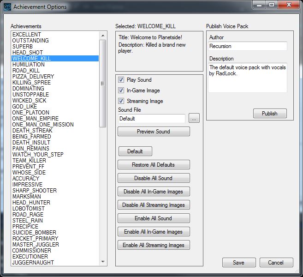Disable the Streaming Image checkbox
Image resolution: width=303 pixels, height=277 pixels.
coord(121,101)
